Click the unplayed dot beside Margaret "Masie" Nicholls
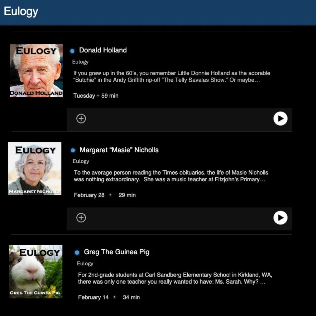This screenshot has height=316, width=316. tap(73, 150)
